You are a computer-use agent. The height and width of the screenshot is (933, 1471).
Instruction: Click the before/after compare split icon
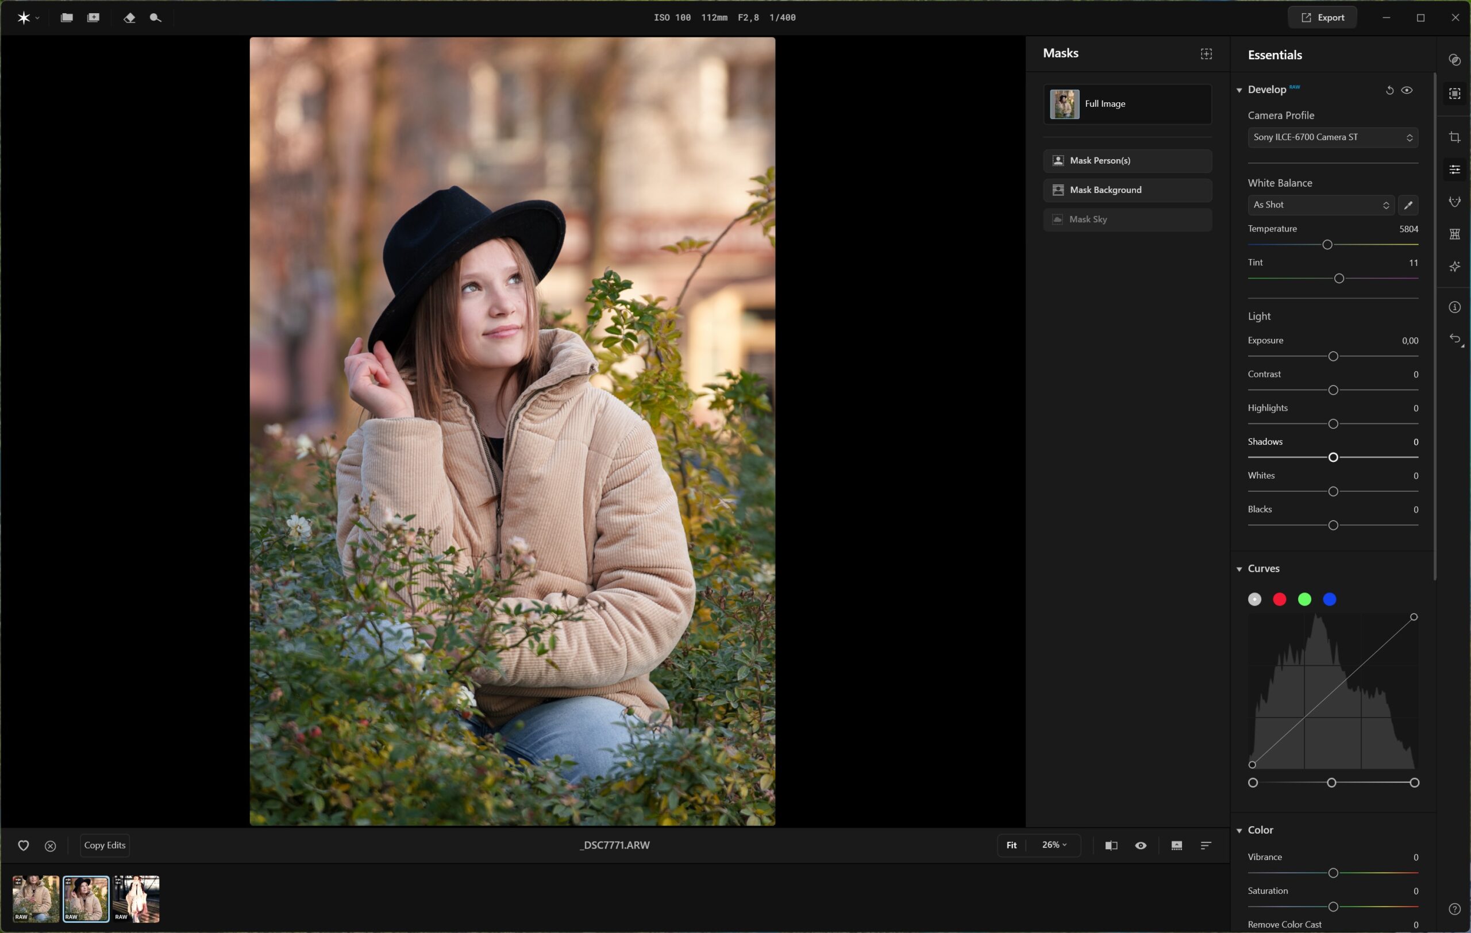[1111, 846]
